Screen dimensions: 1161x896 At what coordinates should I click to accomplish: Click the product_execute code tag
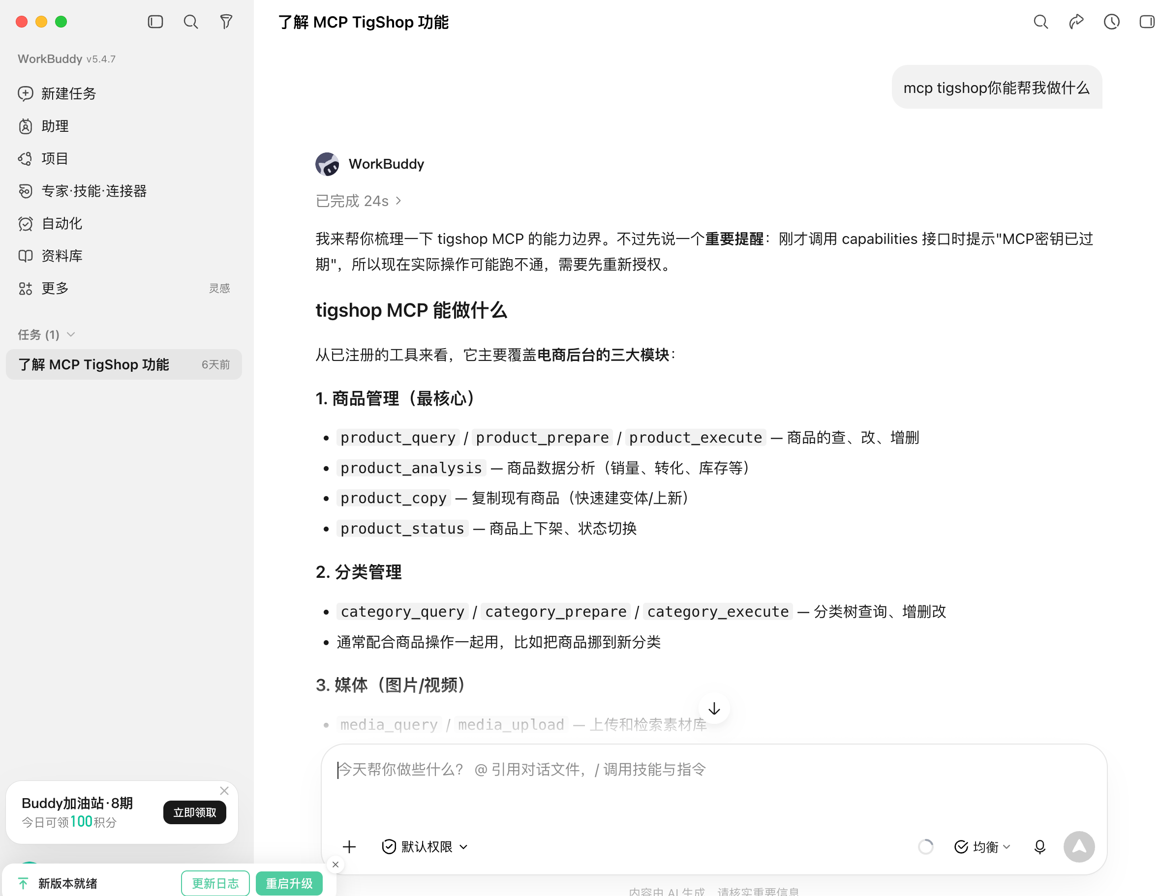click(695, 437)
